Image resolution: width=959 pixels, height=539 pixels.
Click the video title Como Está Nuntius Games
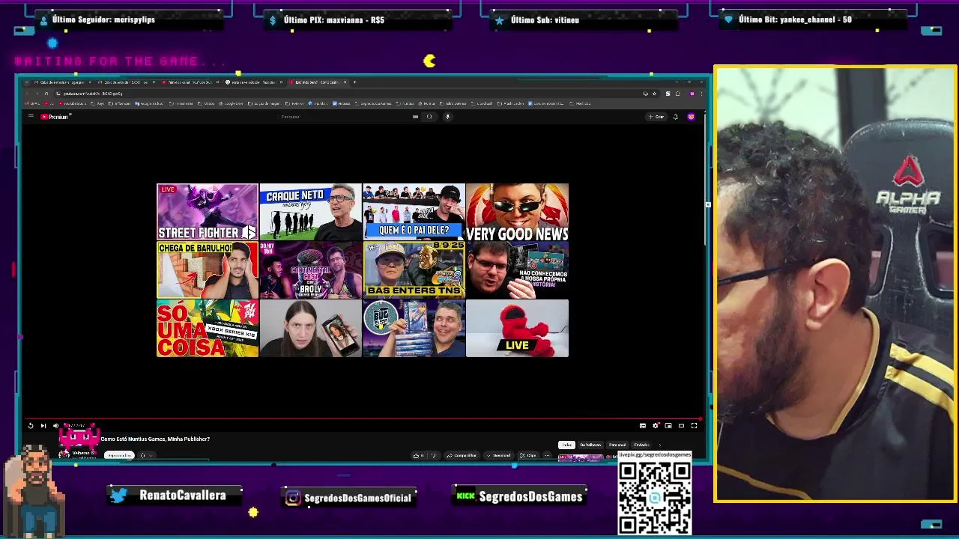[155, 439]
